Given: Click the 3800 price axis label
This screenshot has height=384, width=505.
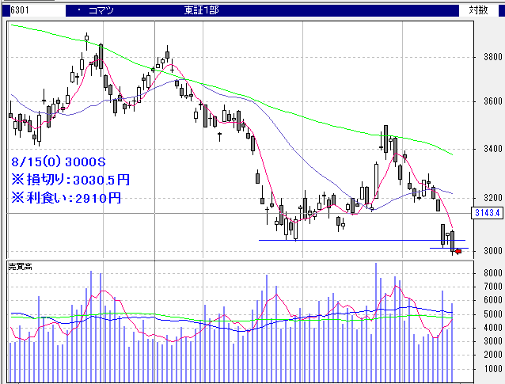Looking at the screenshot, I should tap(491, 57).
